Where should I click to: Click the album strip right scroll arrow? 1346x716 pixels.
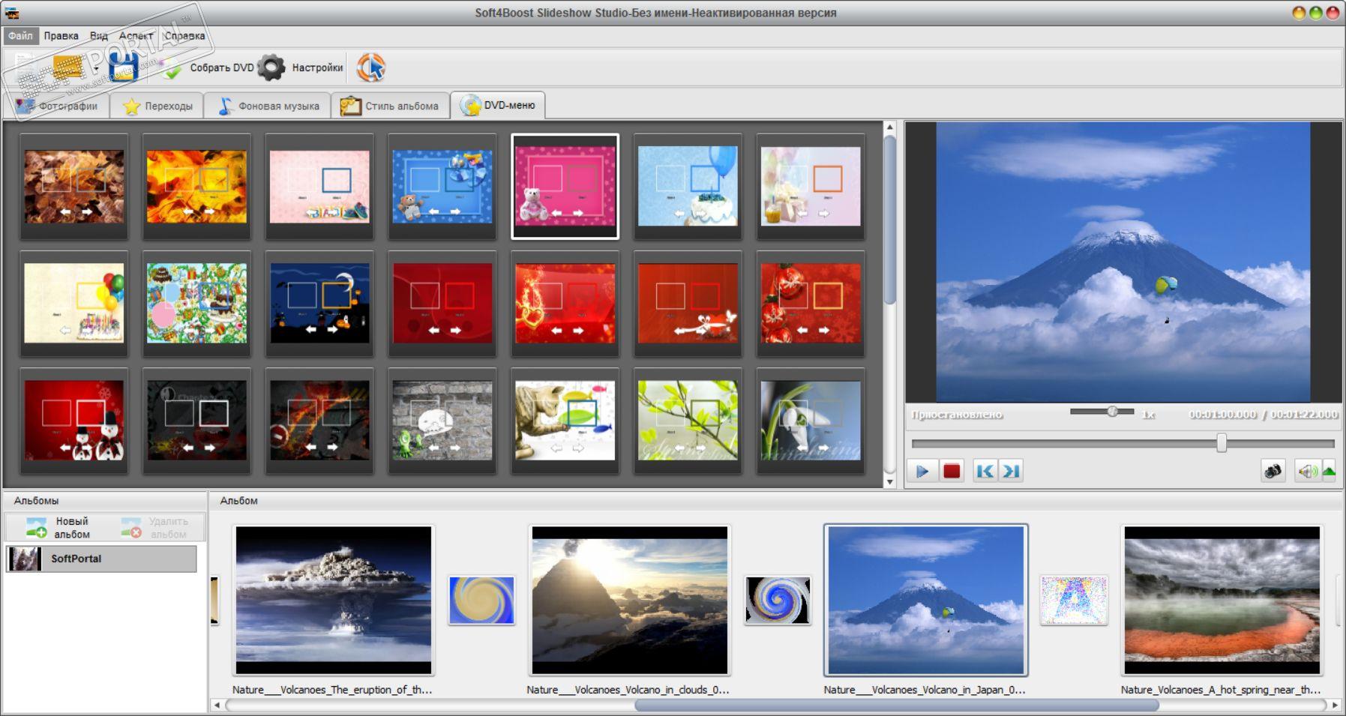(x=1336, y=705)
